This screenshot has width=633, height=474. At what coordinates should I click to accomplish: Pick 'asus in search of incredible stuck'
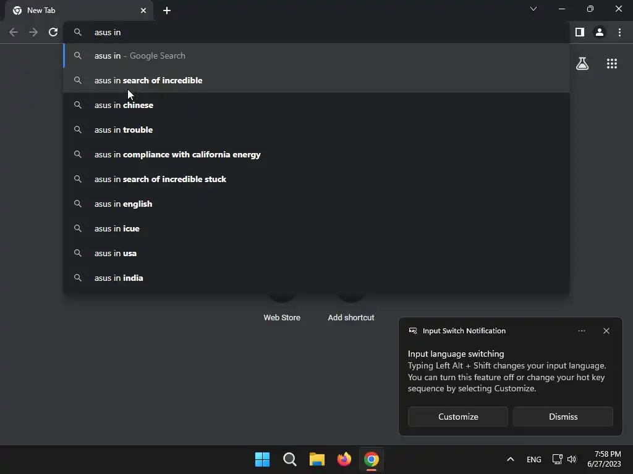tap(316, 179)
